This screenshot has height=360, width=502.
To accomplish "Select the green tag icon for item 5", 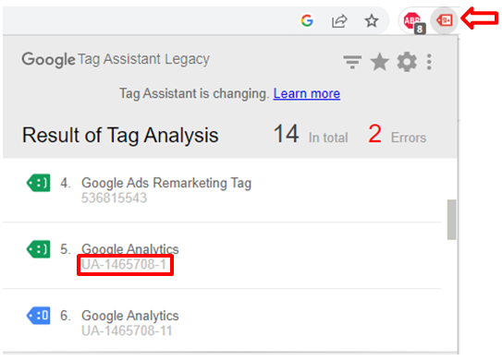I will coord(38,249).
